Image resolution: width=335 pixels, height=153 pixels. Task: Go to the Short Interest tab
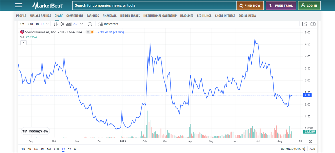point(225,16)
